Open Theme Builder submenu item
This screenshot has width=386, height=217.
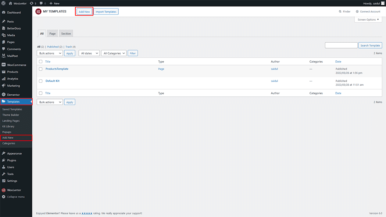tap(11, 115)
